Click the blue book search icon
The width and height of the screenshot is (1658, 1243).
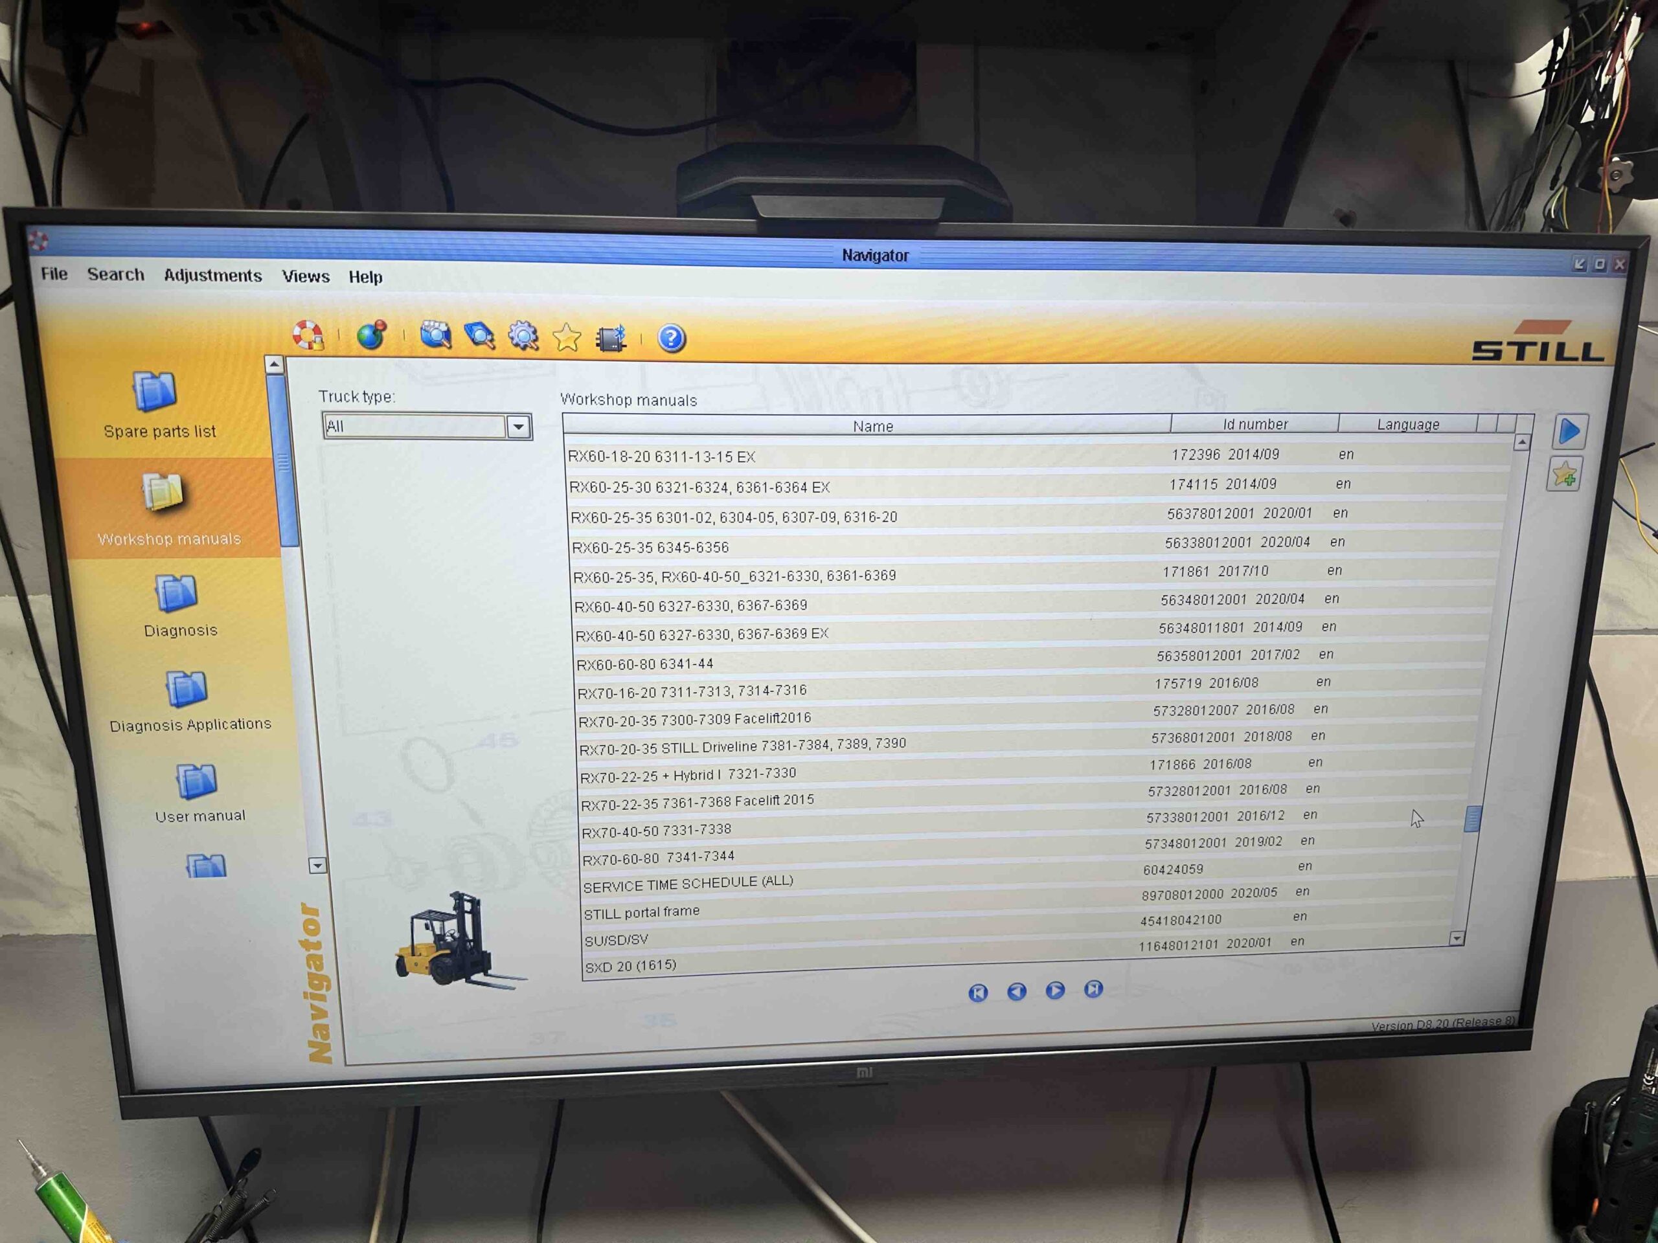pyautogui.click(x=479, y=335)
